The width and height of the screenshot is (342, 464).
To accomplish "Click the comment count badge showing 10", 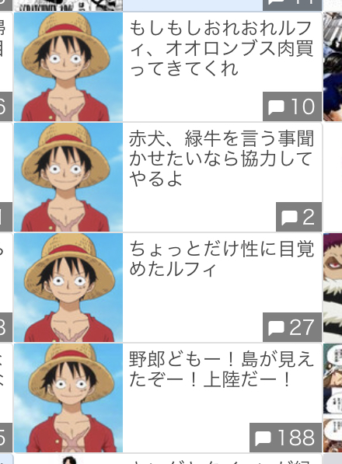I will pyautogui.click(x=292, y=106).
